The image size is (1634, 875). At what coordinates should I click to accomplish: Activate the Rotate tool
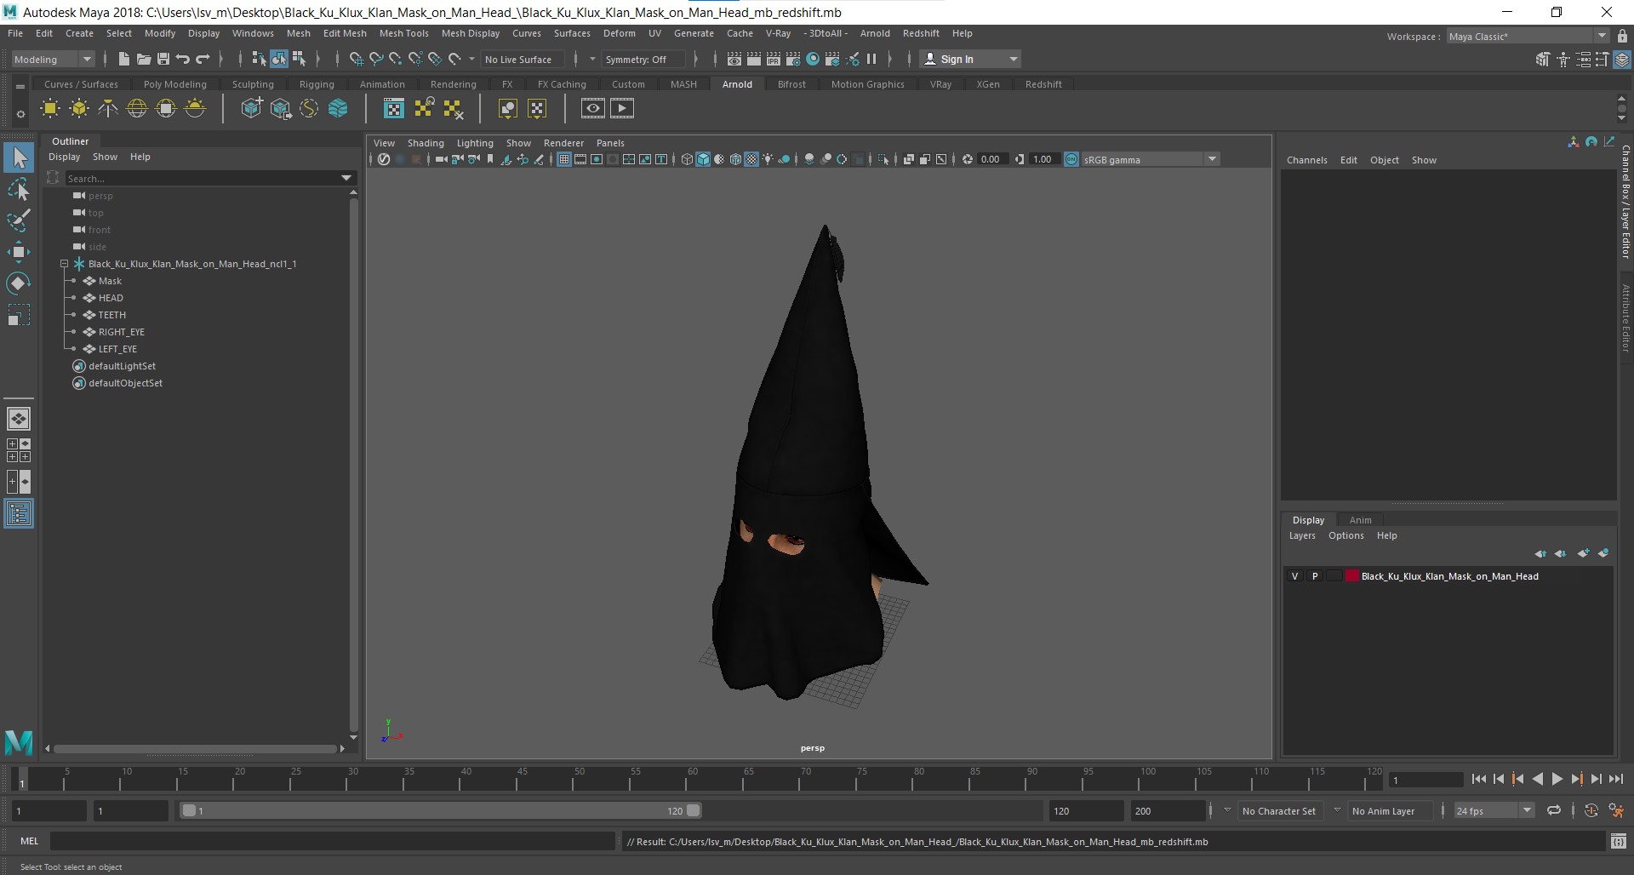coord(19,283)
